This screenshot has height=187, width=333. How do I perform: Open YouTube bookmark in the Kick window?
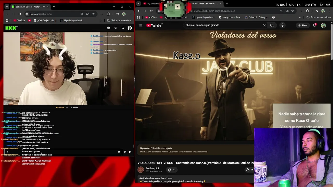(20, 20)
